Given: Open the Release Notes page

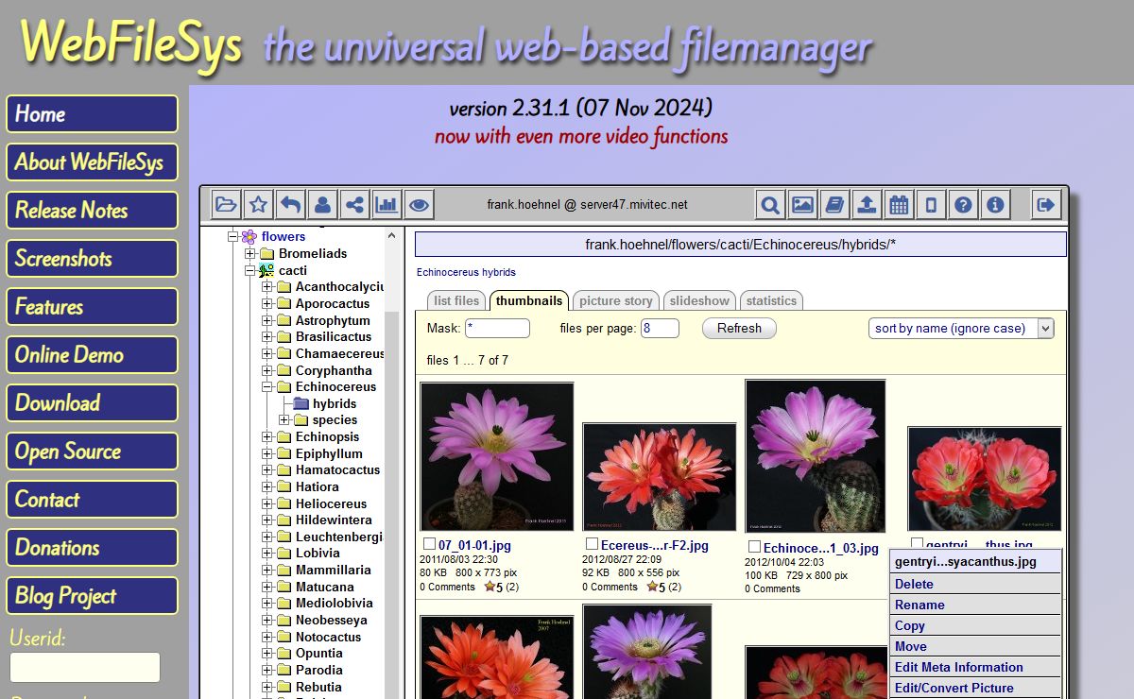Looking at the screenshot, I should coord(92,211).
